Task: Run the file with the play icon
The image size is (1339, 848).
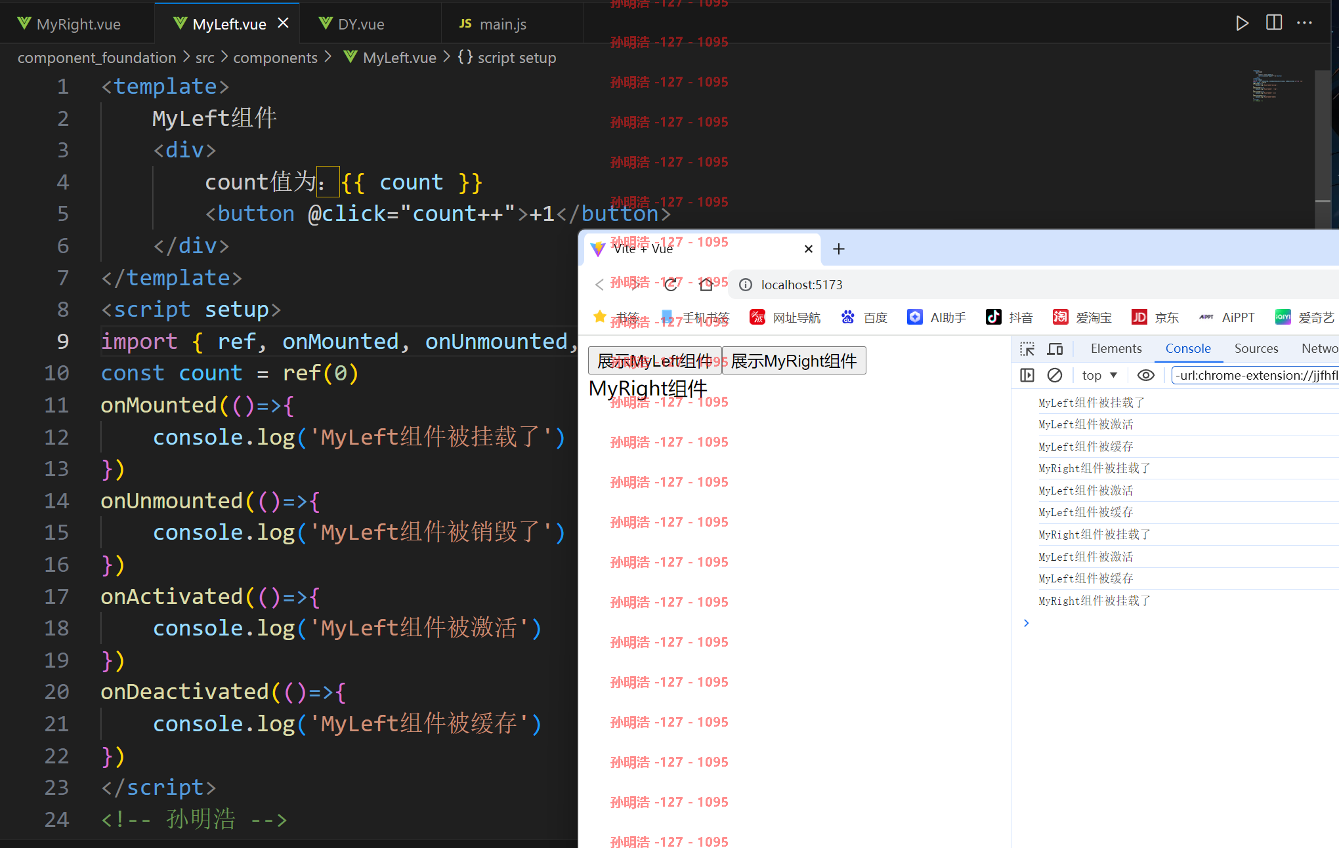Action: click(x=1242, y=24)
